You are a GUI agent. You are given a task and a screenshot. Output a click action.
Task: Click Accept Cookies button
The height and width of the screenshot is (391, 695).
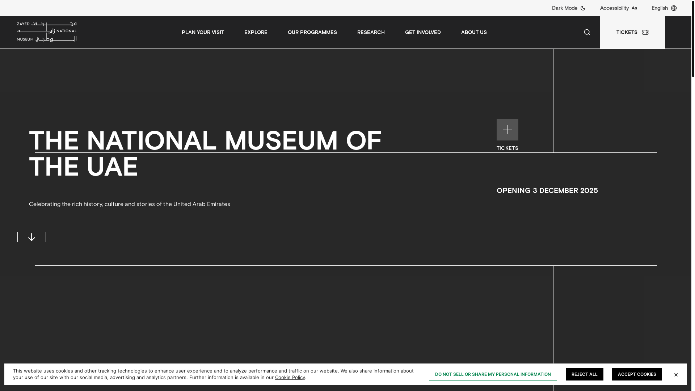(x=637, y=374)
